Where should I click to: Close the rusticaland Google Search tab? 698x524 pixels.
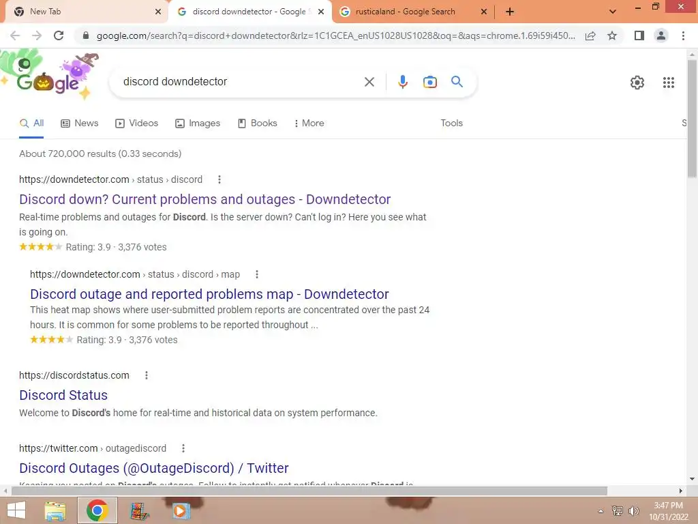pyautogui.click(x=484, y=12)
